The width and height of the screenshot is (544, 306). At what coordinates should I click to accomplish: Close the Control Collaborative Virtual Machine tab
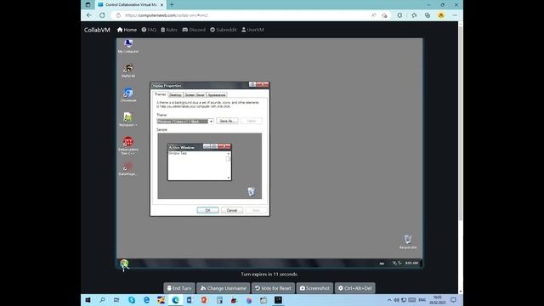tap(161, 5)
